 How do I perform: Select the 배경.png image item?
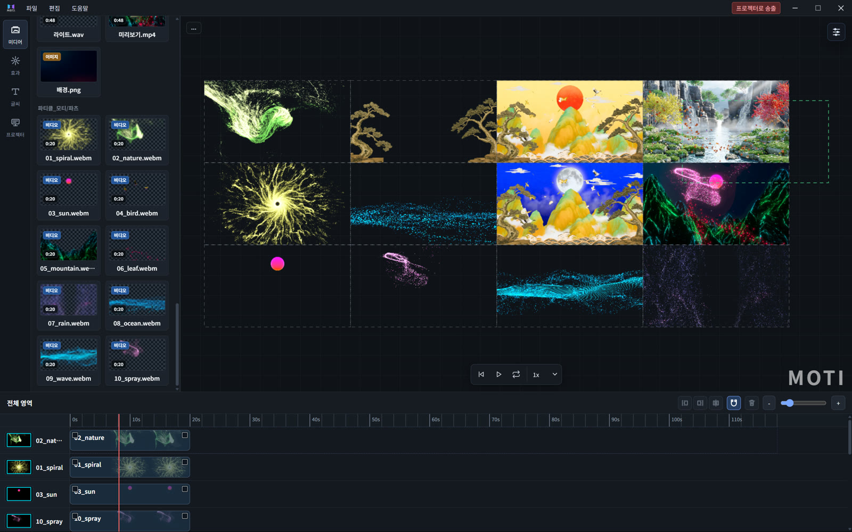point(69,72)
